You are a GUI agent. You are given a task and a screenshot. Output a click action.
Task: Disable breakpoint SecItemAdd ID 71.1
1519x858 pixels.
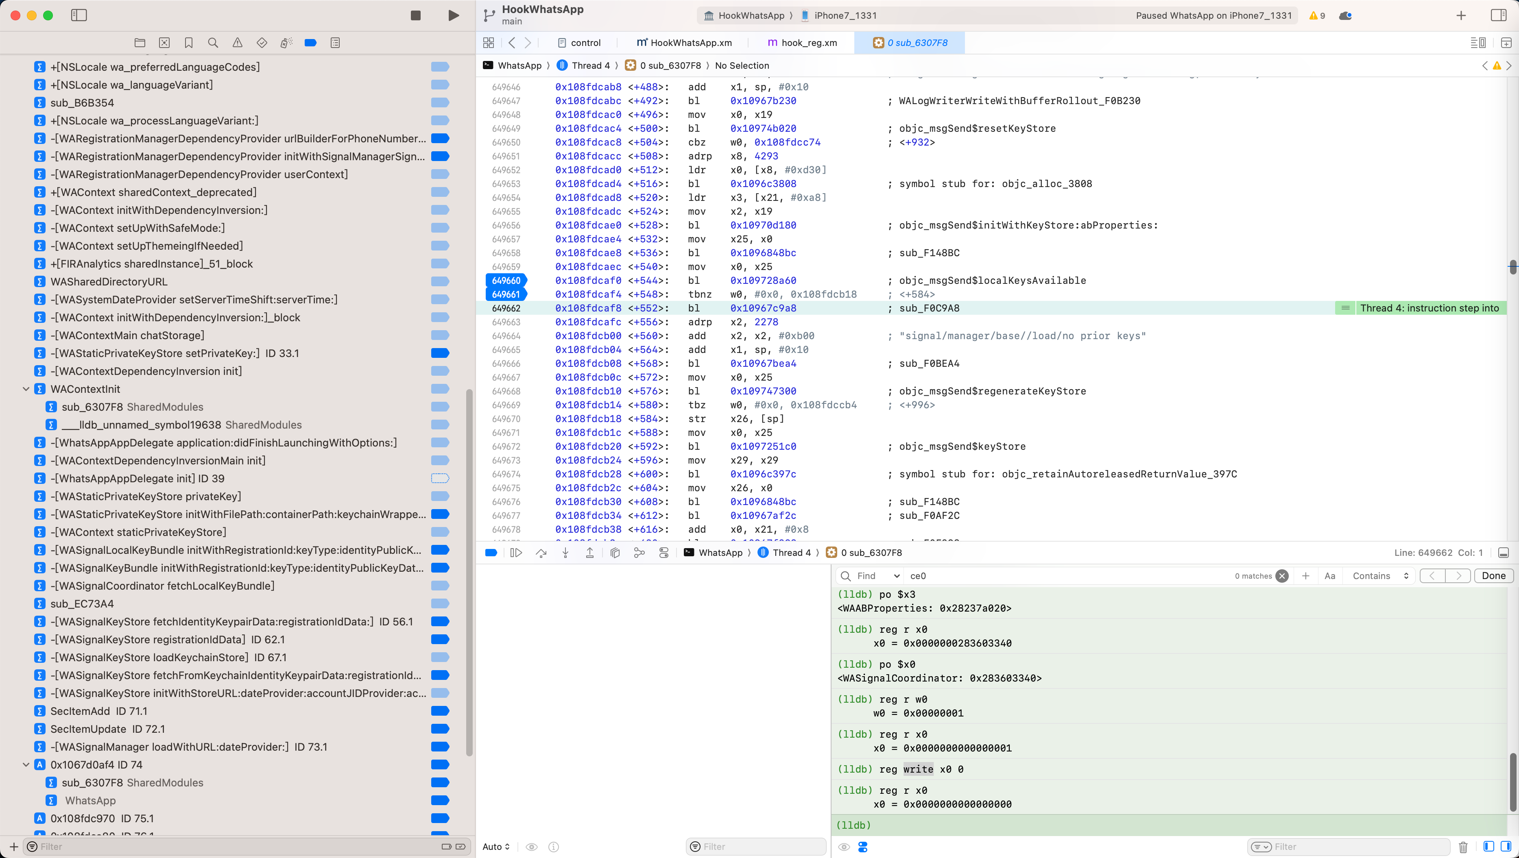click(440, 711)
